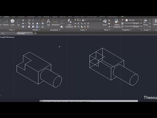Image resolution: width=157 pixels, height=118 pixels.
Task: Open the object color ByLayer dropdown
Action: [x=134, y=20]
